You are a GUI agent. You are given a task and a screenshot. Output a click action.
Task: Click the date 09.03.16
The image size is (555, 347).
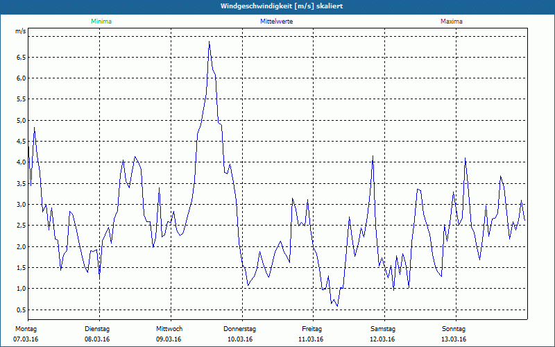pos(169,339)
